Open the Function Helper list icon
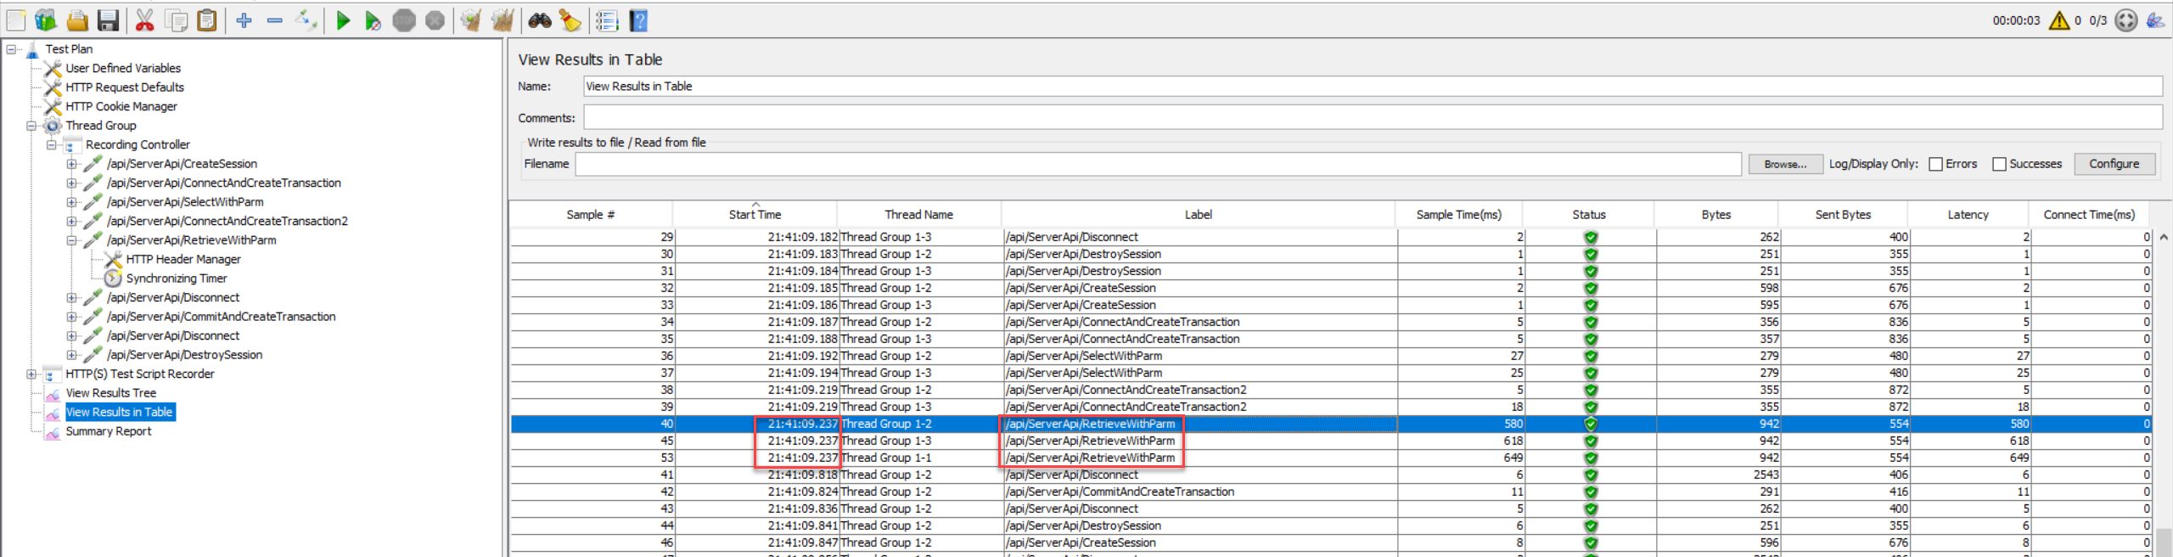This screenshot has width=2173, height=557. click(606, 20)
